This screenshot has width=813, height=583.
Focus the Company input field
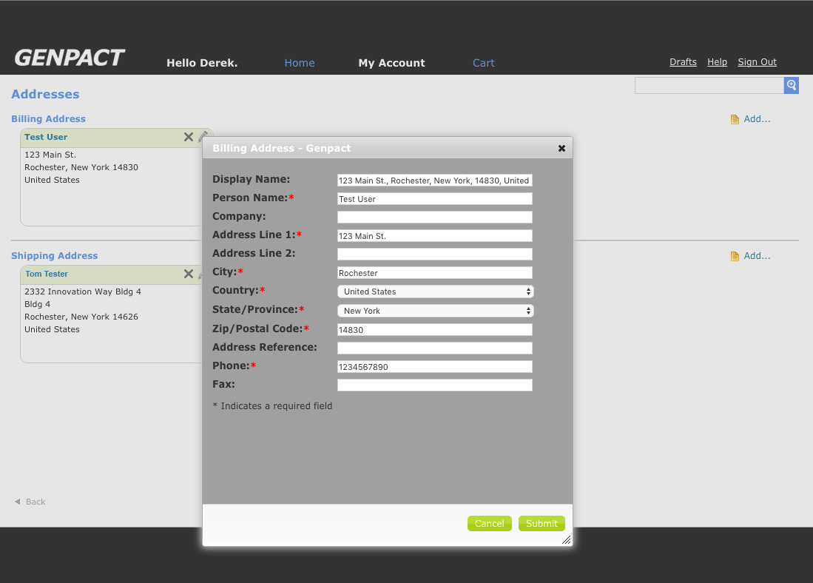(x=434, y=218)
